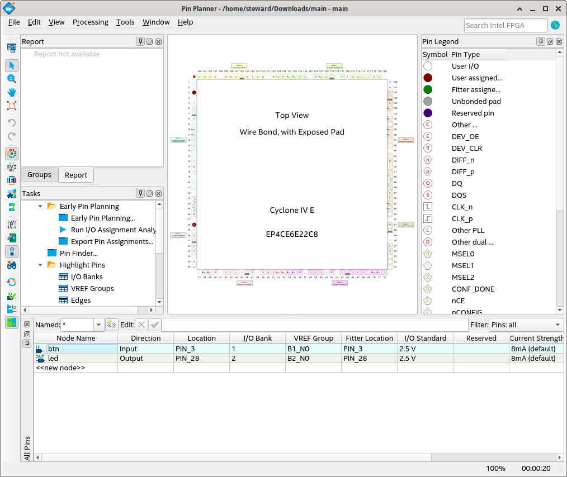567x477 pixels.
Task: Select the btn node name cell
Action: coord(76,349)
